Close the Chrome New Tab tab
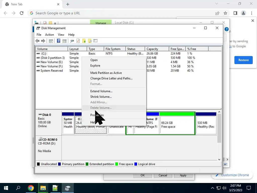257x193 pixels. 58,4
